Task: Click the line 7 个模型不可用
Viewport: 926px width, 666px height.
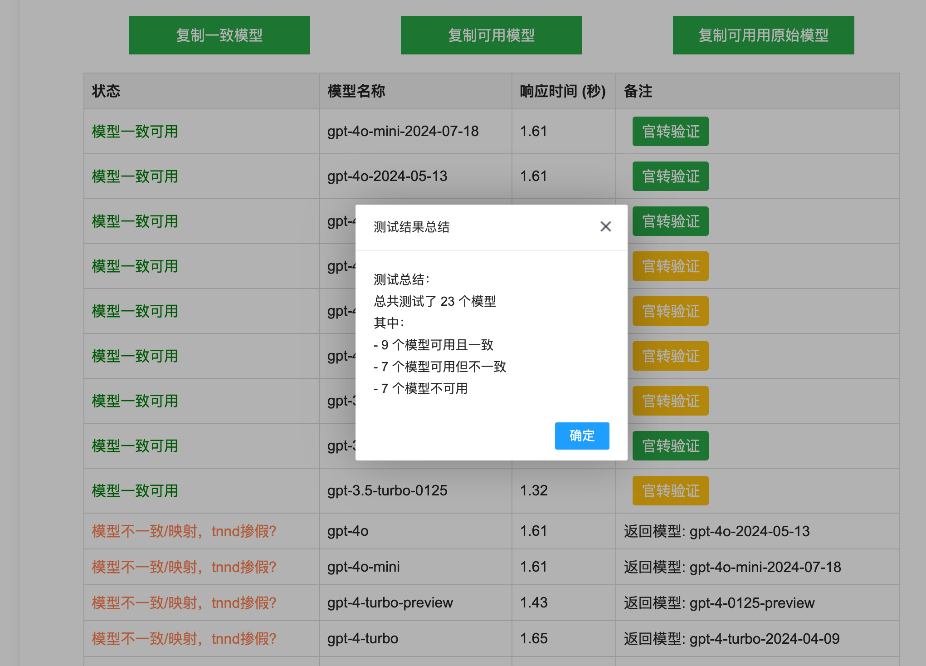Action: pos(420,388)
